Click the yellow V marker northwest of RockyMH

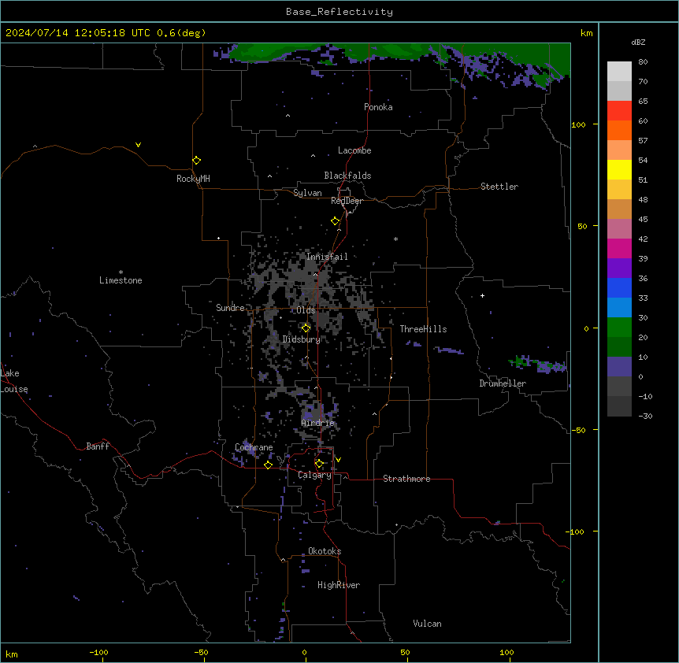138,145
